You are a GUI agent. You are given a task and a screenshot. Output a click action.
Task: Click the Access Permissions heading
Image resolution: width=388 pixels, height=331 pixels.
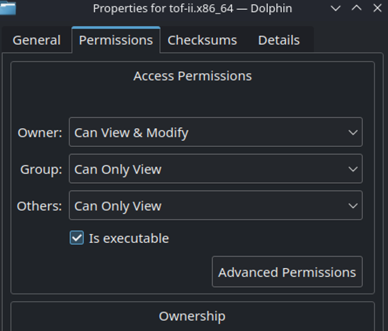(x=192, y=76)
